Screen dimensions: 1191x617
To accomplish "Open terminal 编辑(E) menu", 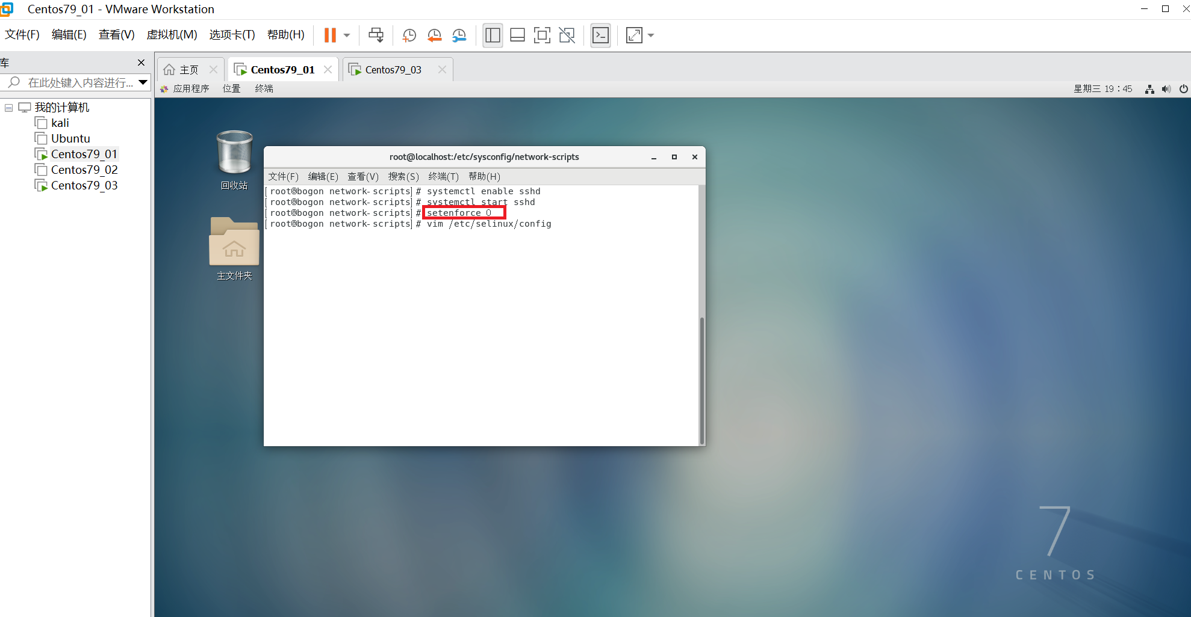I will pyautogui.click(x=323, y=177).
